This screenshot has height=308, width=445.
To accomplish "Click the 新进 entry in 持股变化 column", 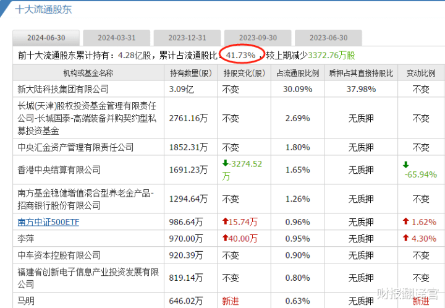I will pyautogui.click(x=231, y=301).
